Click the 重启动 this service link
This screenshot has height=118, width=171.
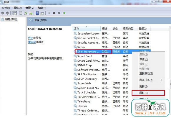tap(32, 42)
